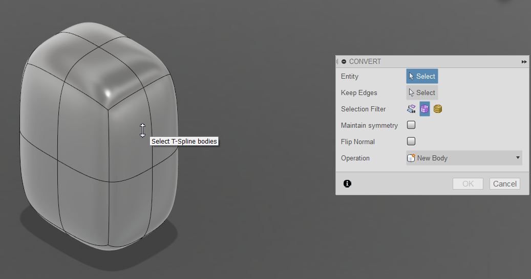Choose the purple T-Spline body filter icon
This screenshot has height=279, width=531.
(424, 109)
